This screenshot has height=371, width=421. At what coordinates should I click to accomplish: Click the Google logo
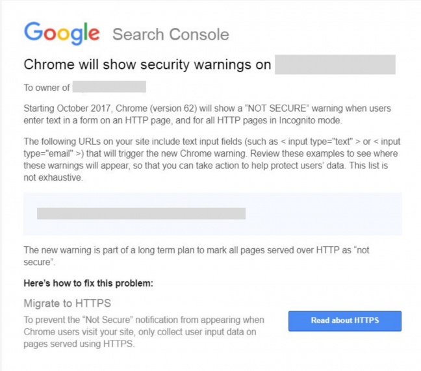pos(62,33)
